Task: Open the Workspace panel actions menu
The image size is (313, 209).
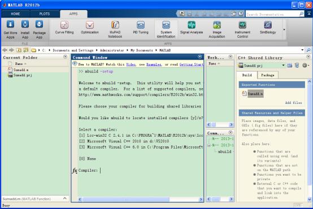Action: coord(231,57)
